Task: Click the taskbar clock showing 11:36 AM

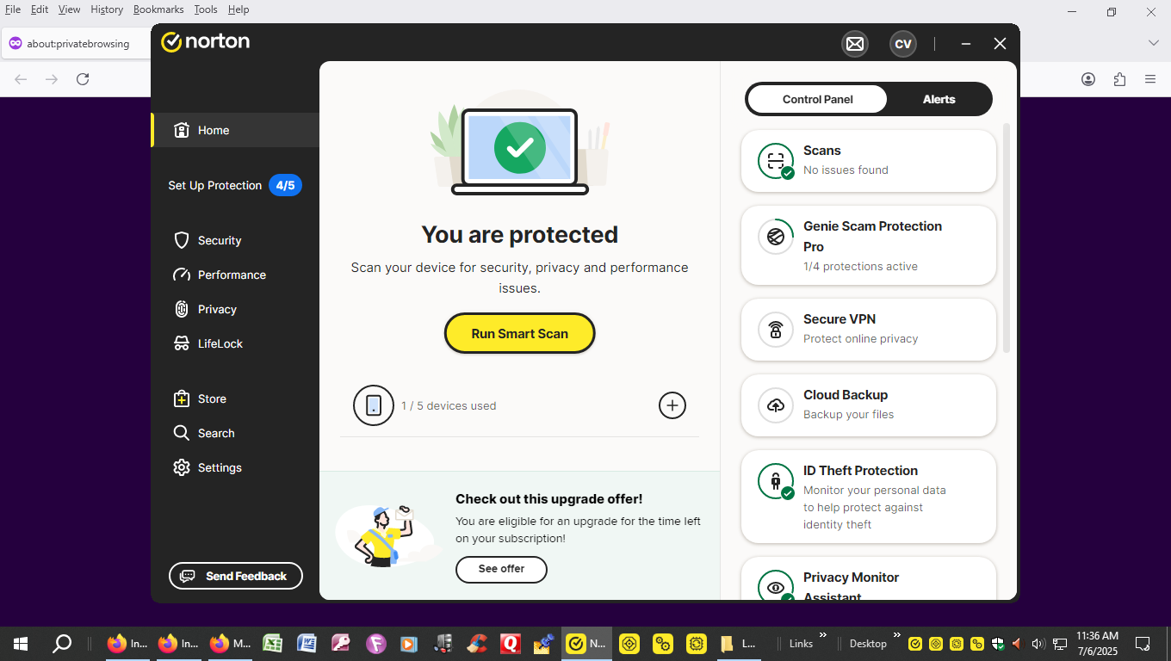Action: click(1097, 643)
